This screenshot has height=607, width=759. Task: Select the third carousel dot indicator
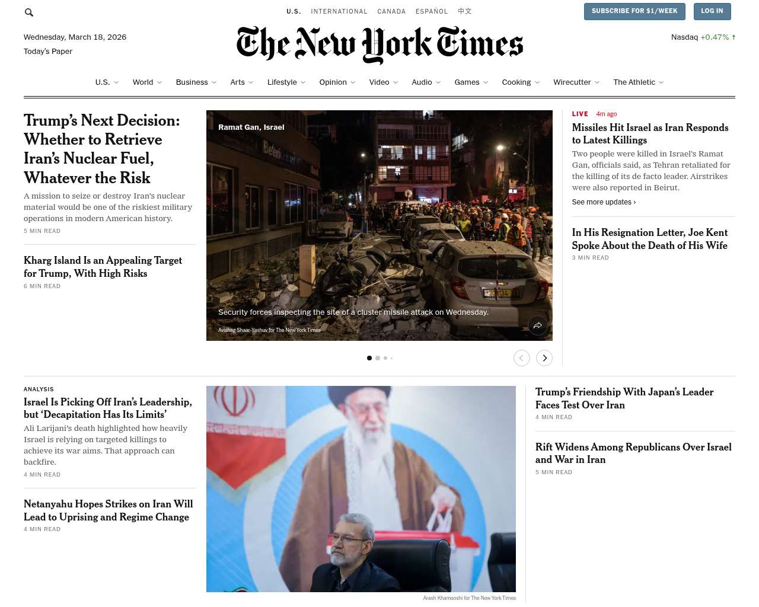385,358
